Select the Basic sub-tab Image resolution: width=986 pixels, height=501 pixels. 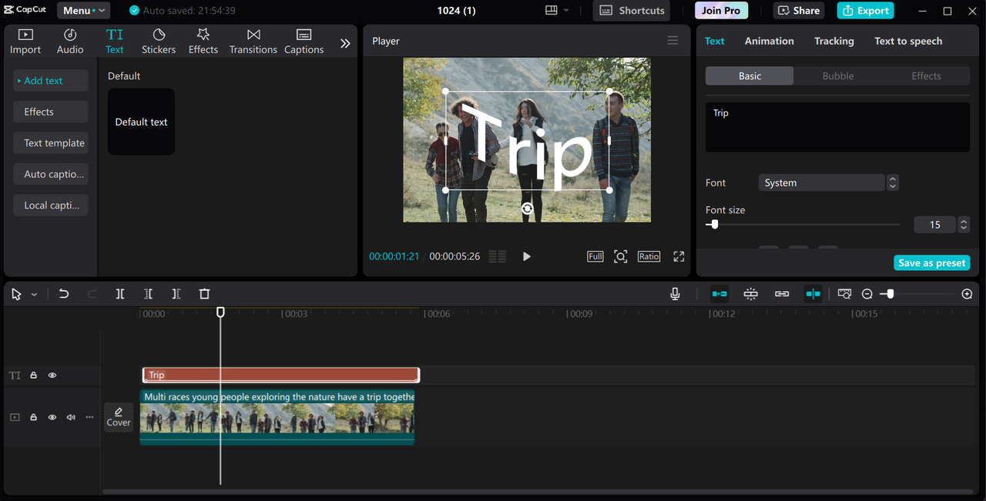point(750,76)
